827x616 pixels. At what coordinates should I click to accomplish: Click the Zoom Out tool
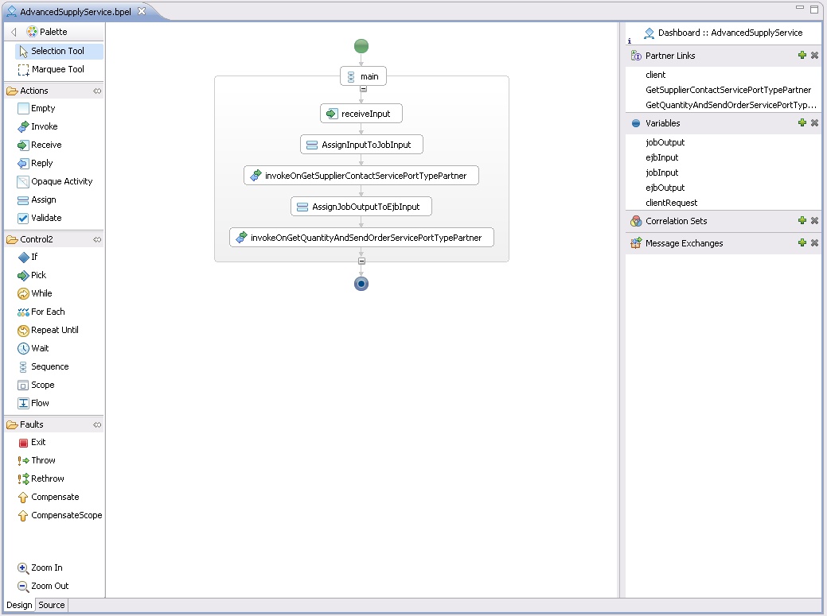click(49, 586)
